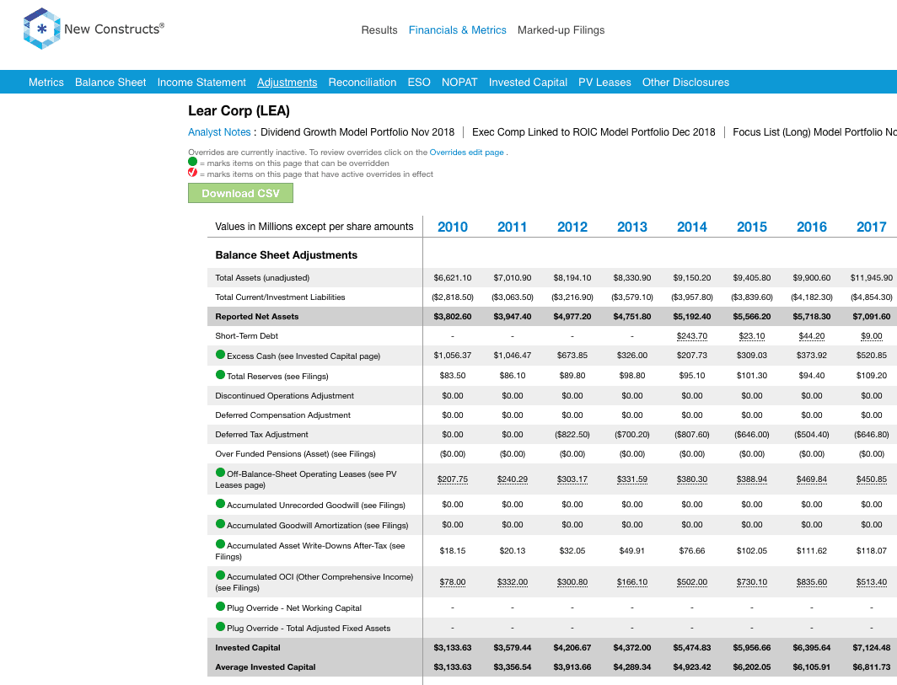Click green dot beside Plug Override Total Adjusted Fixed Assets
897x685 pixels.
[220, 627]
